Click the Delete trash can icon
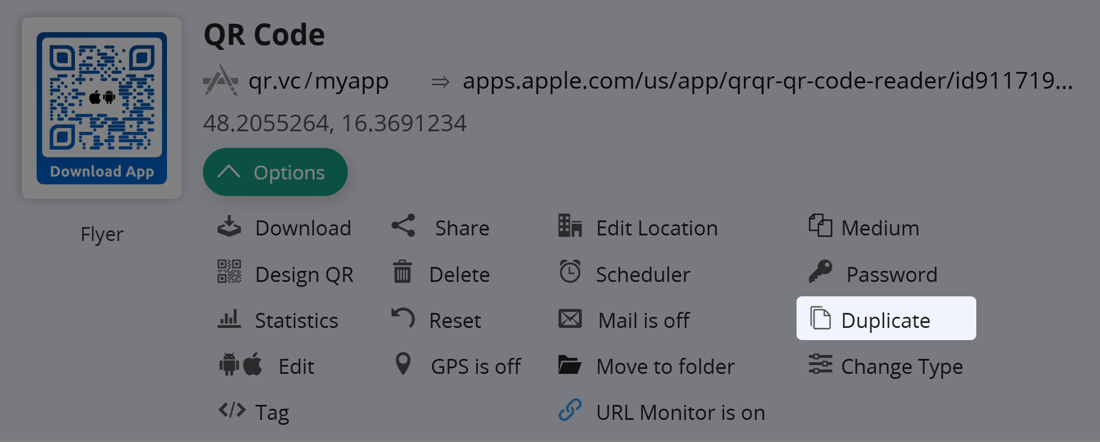 point(402,272)
